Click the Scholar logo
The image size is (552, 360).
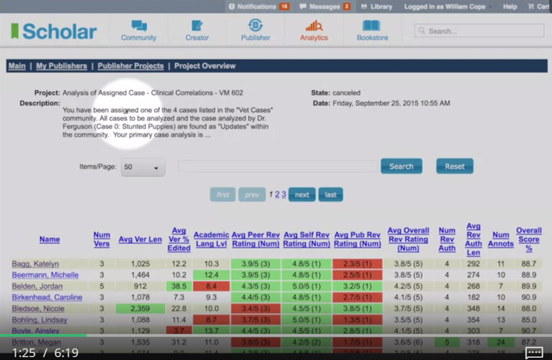[54, 31]
